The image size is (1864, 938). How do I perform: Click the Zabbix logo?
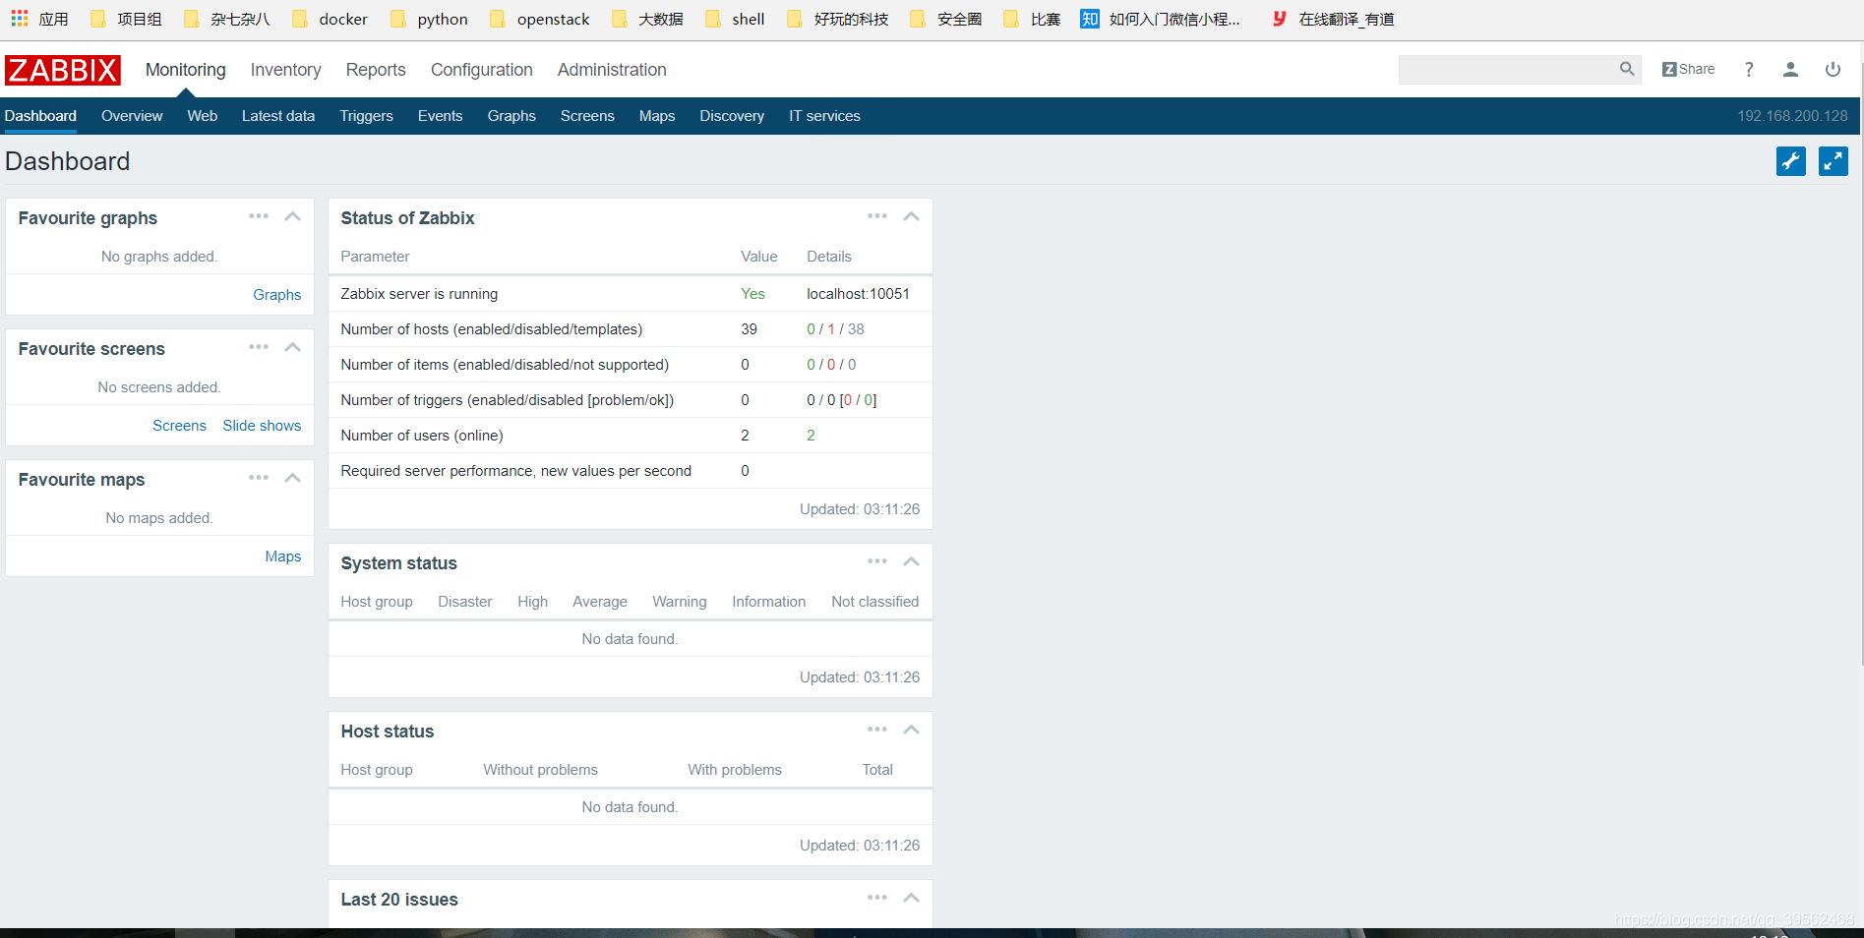[62, 70]
